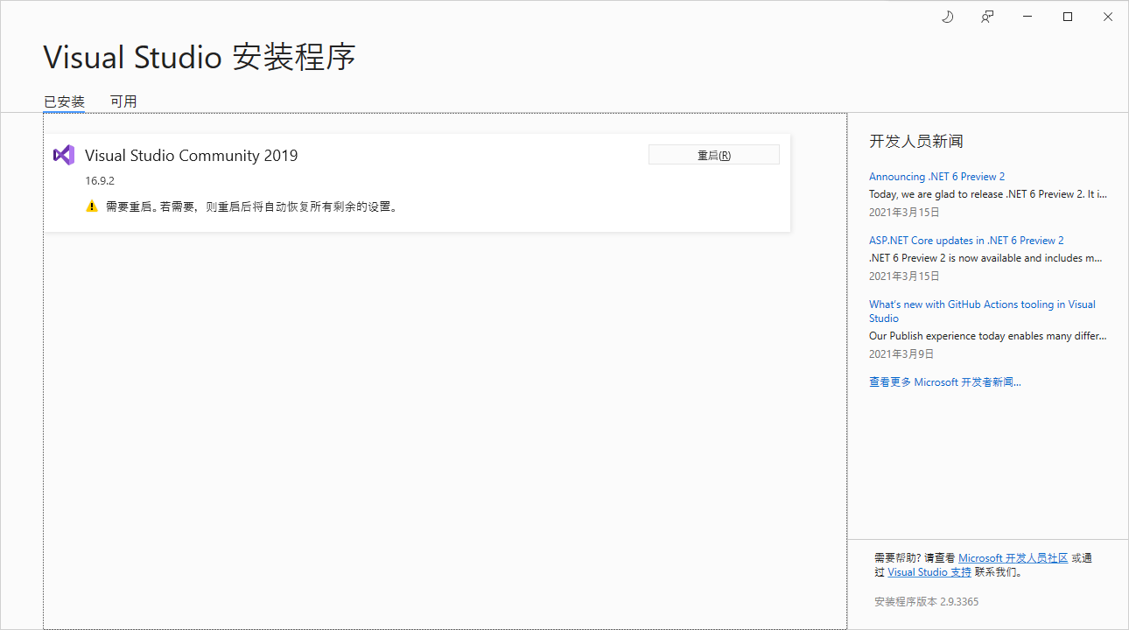Click installer version 2.9.3365 text
1129x630 pixels.
click(x=926, y=602)
